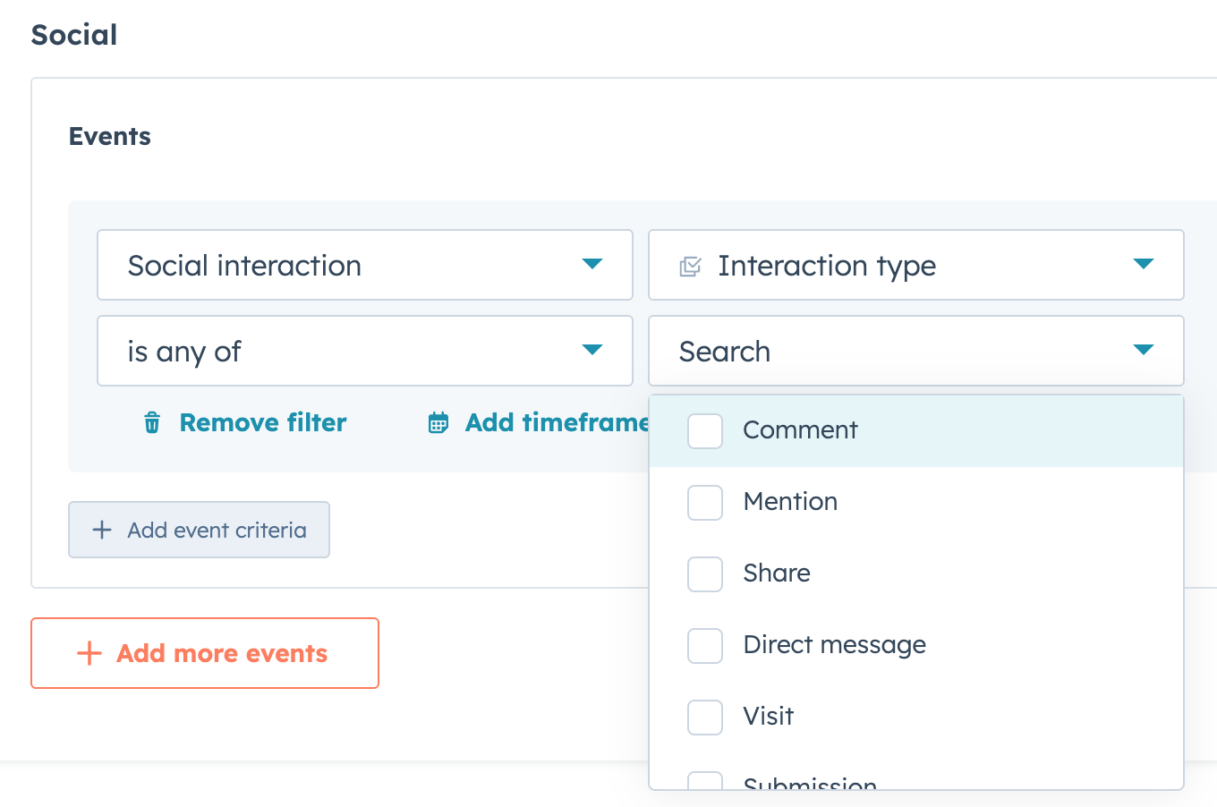Viewport: 1217px width, 807px height.
Task: Click the checklist icon beside Interaction type
Action: tap(690, 266)
